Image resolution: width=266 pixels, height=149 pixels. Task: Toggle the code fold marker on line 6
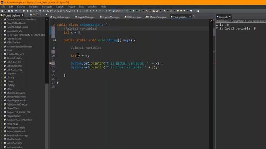click(55, 40)
